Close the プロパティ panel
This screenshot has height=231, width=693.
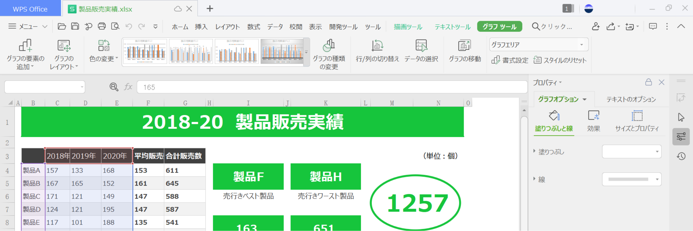coord(662,82)
